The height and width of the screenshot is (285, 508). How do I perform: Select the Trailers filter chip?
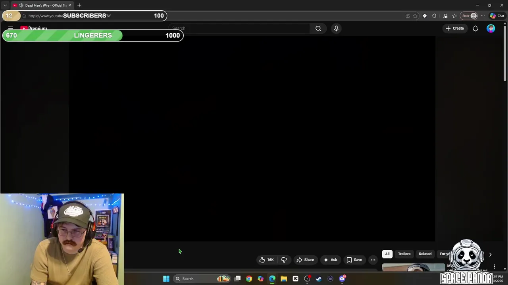coord(404,254)
